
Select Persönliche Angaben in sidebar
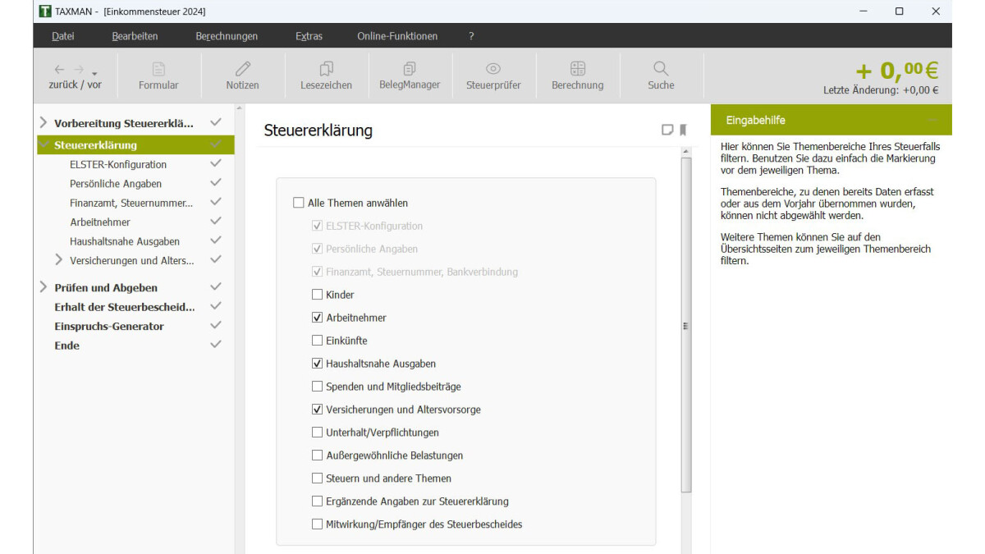coord(116,184)
